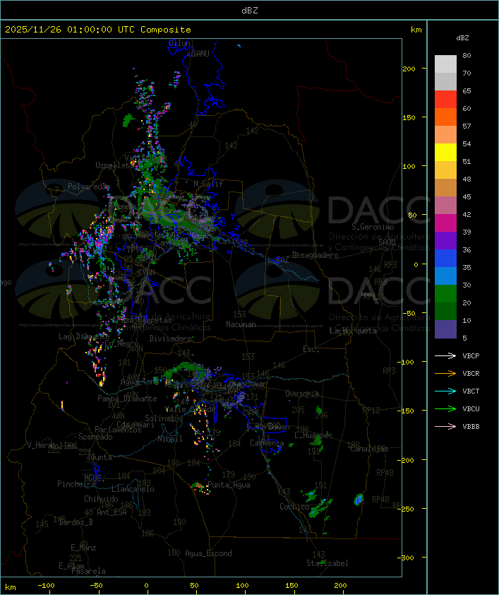Click the blue-purple storm cell near RP48
This screenshot has width=499, height=595.
[359, 500]
